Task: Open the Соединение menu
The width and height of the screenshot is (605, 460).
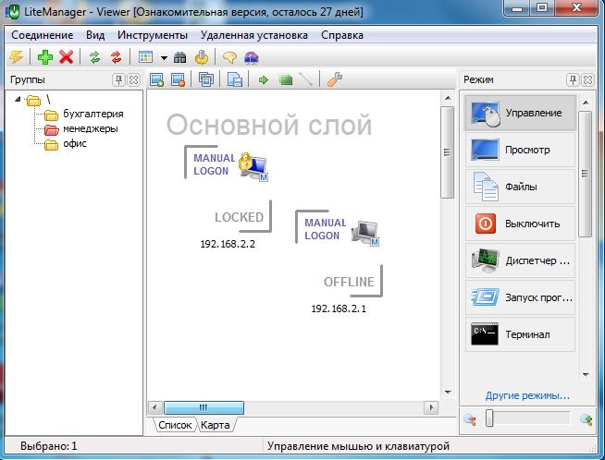Action: click(42, 35)
